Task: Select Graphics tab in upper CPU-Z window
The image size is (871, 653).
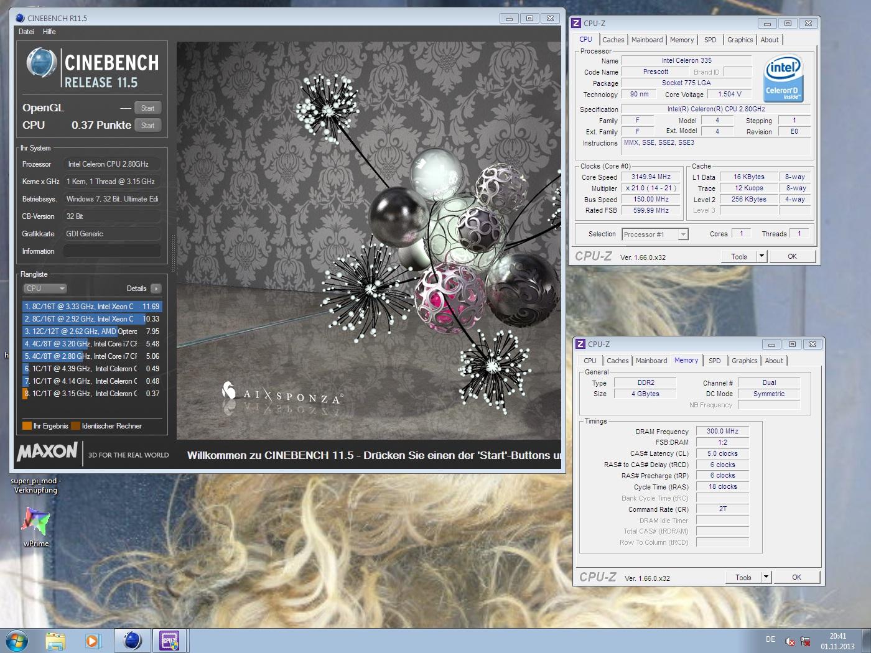Action: click(x=740, y=40)
